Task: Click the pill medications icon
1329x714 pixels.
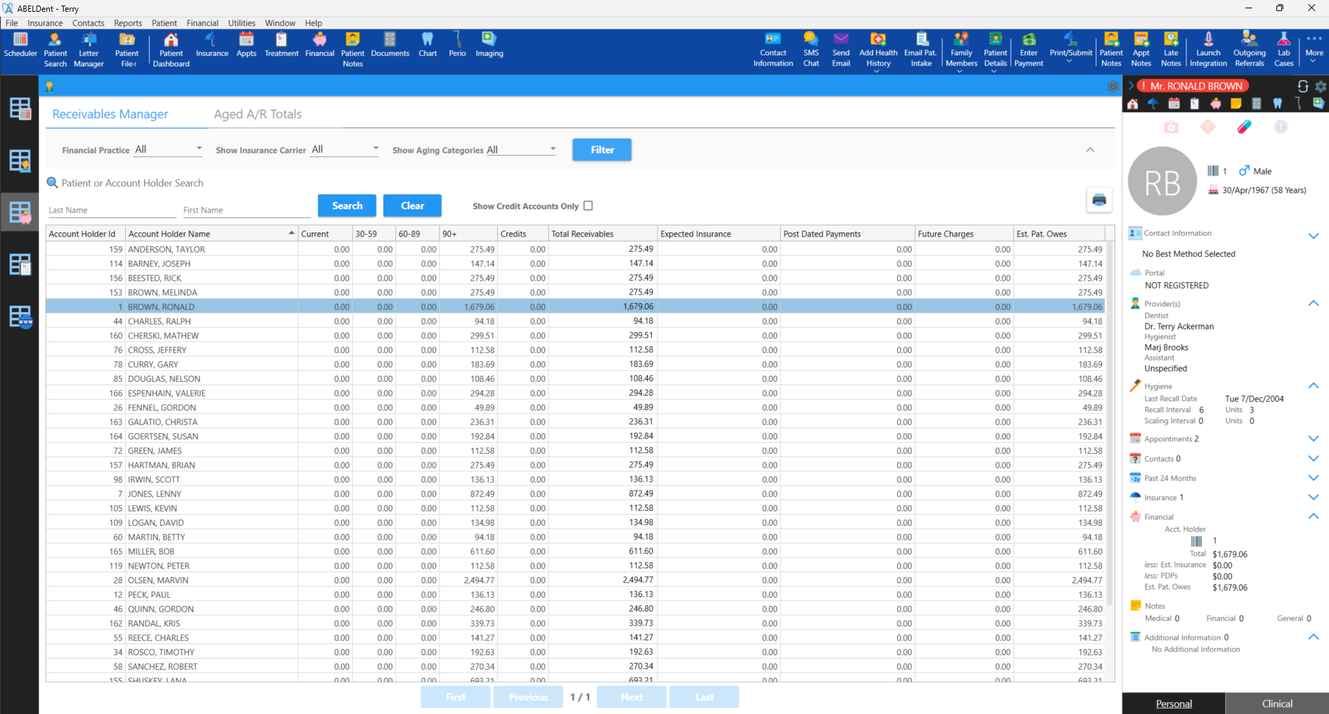Action: point(1245,127)
